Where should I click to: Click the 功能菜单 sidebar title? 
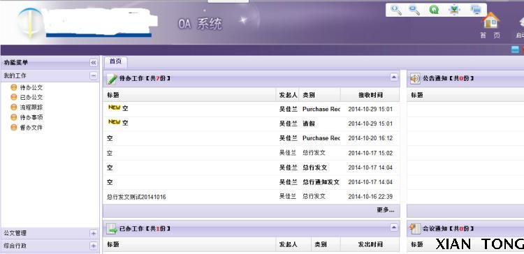(16, 62)
